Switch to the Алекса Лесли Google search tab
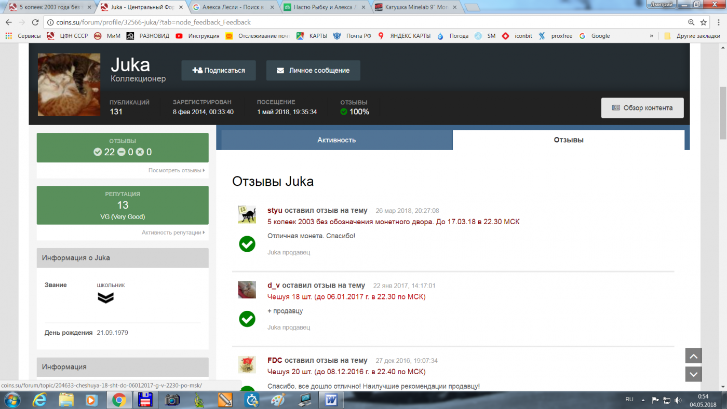Screen dimensions: 727x409 [x=232, y=7]
